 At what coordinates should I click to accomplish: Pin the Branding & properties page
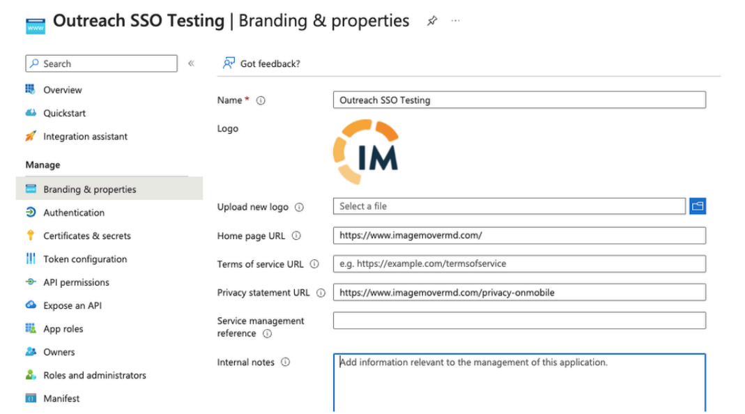coord(432,21)
